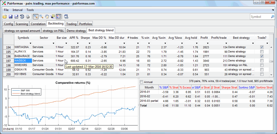Viewport: 277px width, 134px height.
Task: Open the Tools menu
Action: pos(30,10)
